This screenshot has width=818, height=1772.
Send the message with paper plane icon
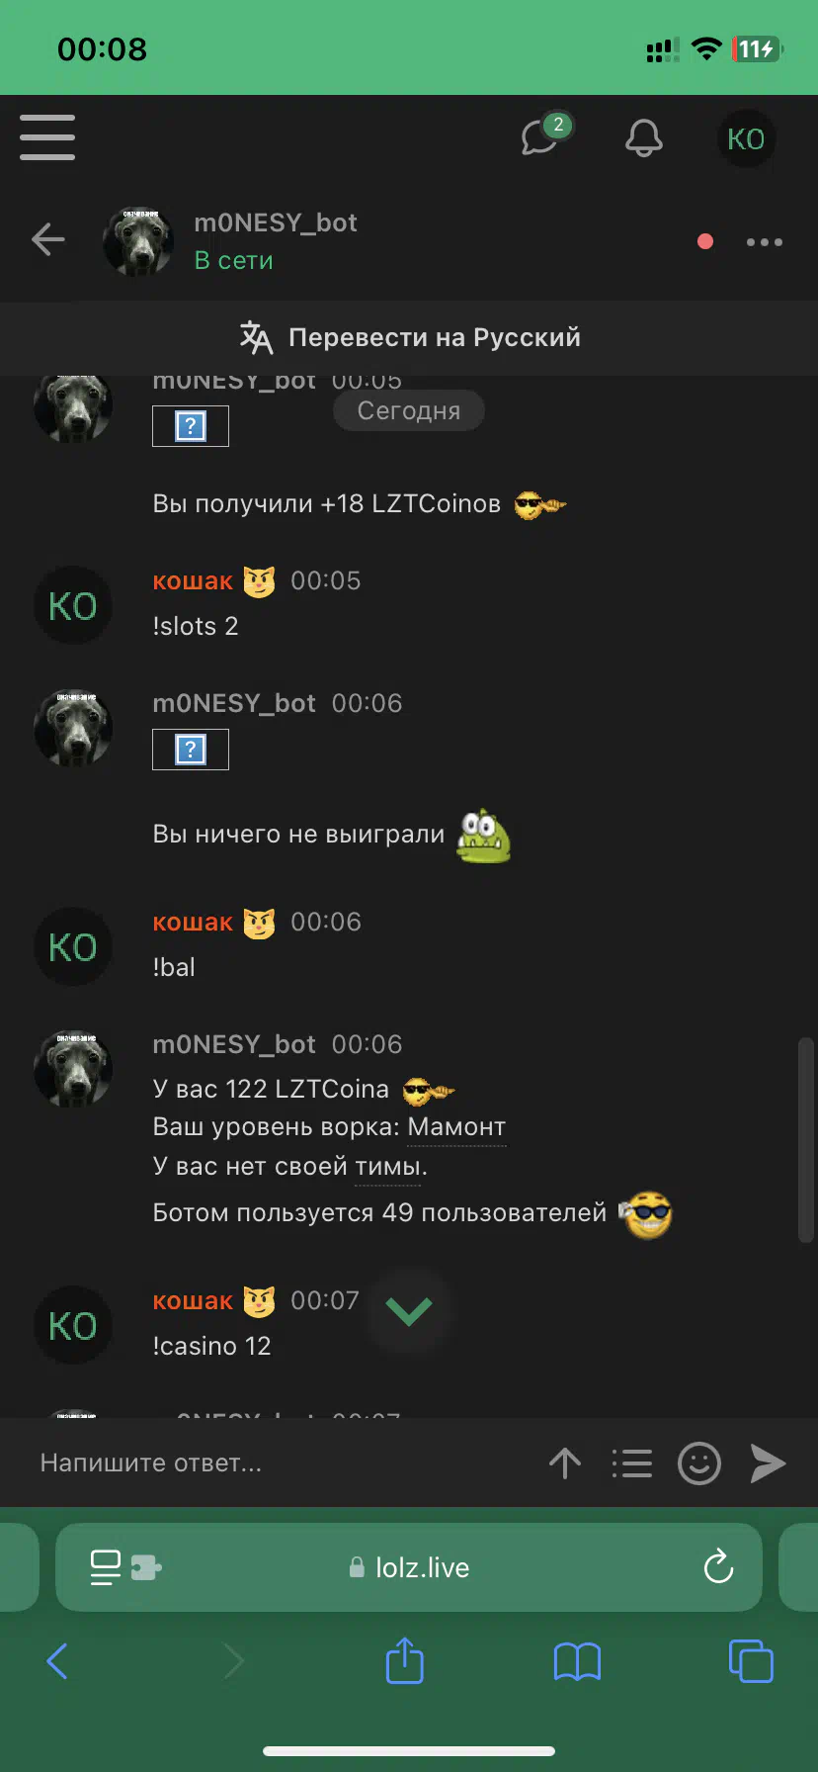(768, 1462)
